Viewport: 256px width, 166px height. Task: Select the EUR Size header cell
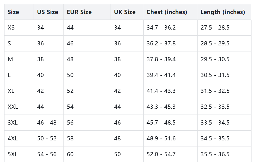(79, 12)
